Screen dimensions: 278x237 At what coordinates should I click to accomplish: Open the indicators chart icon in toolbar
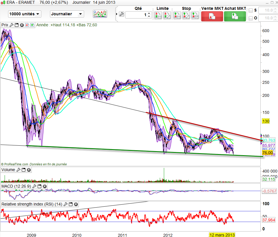(100, 14)
